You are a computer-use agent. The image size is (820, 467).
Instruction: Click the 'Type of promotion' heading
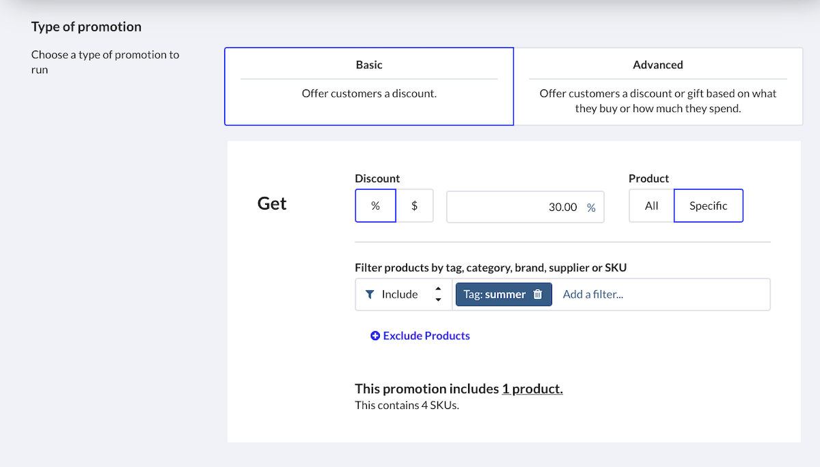87,27
